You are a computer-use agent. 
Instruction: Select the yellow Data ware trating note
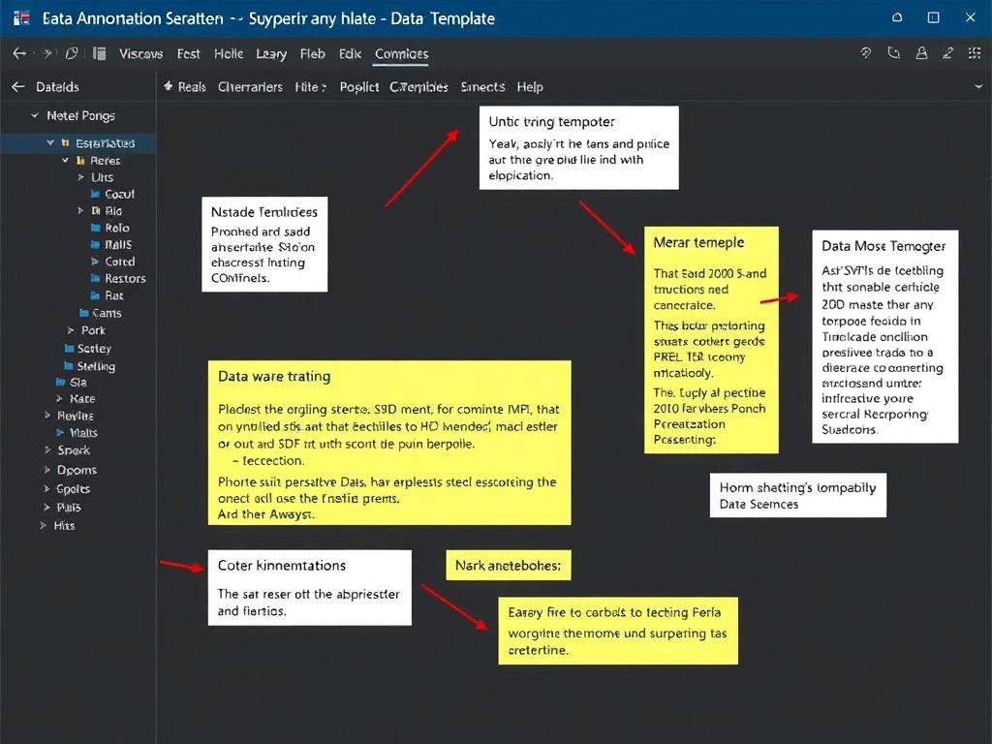[389, 443]
